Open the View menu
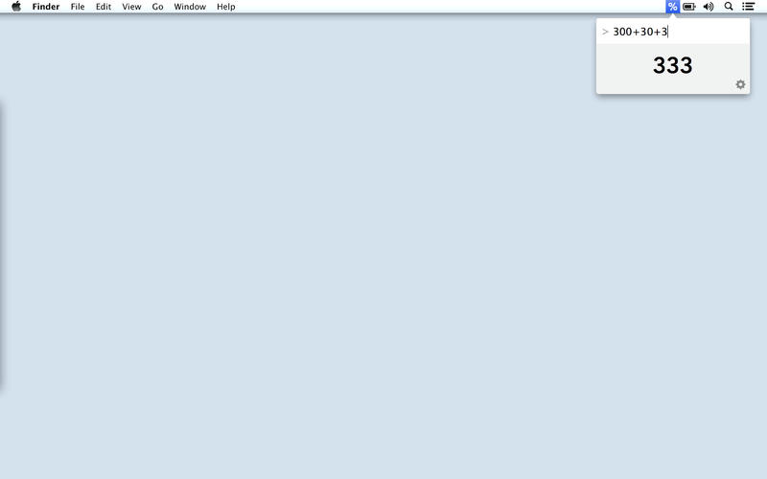The width and height of the screenshot is (767, 479). click(x=131, y=7)
